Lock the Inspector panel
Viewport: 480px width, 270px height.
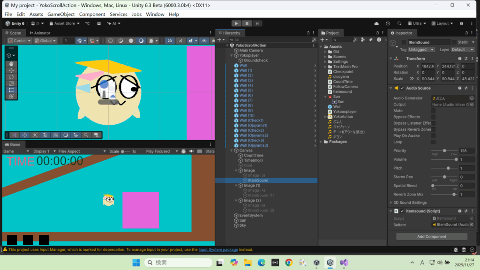coord(465,33)
